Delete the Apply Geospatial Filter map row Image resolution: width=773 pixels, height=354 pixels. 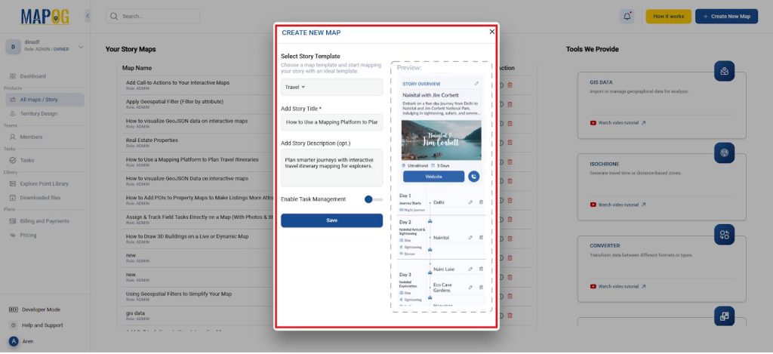(510, 104)
